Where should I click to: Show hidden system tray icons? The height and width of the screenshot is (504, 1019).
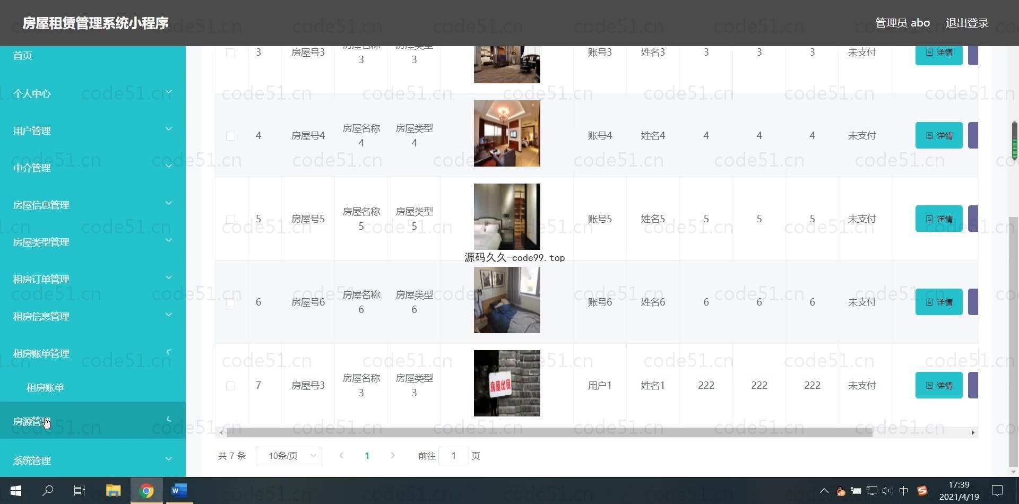[824, 491]
